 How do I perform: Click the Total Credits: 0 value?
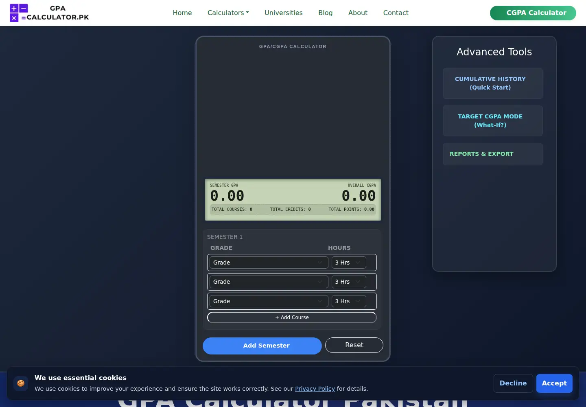point(291,210)
